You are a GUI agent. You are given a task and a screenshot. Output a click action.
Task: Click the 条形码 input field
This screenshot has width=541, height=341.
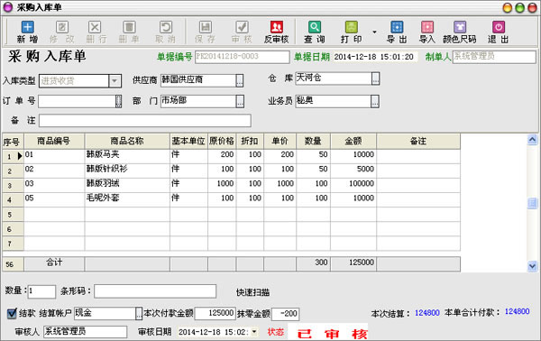pos(155,291)
